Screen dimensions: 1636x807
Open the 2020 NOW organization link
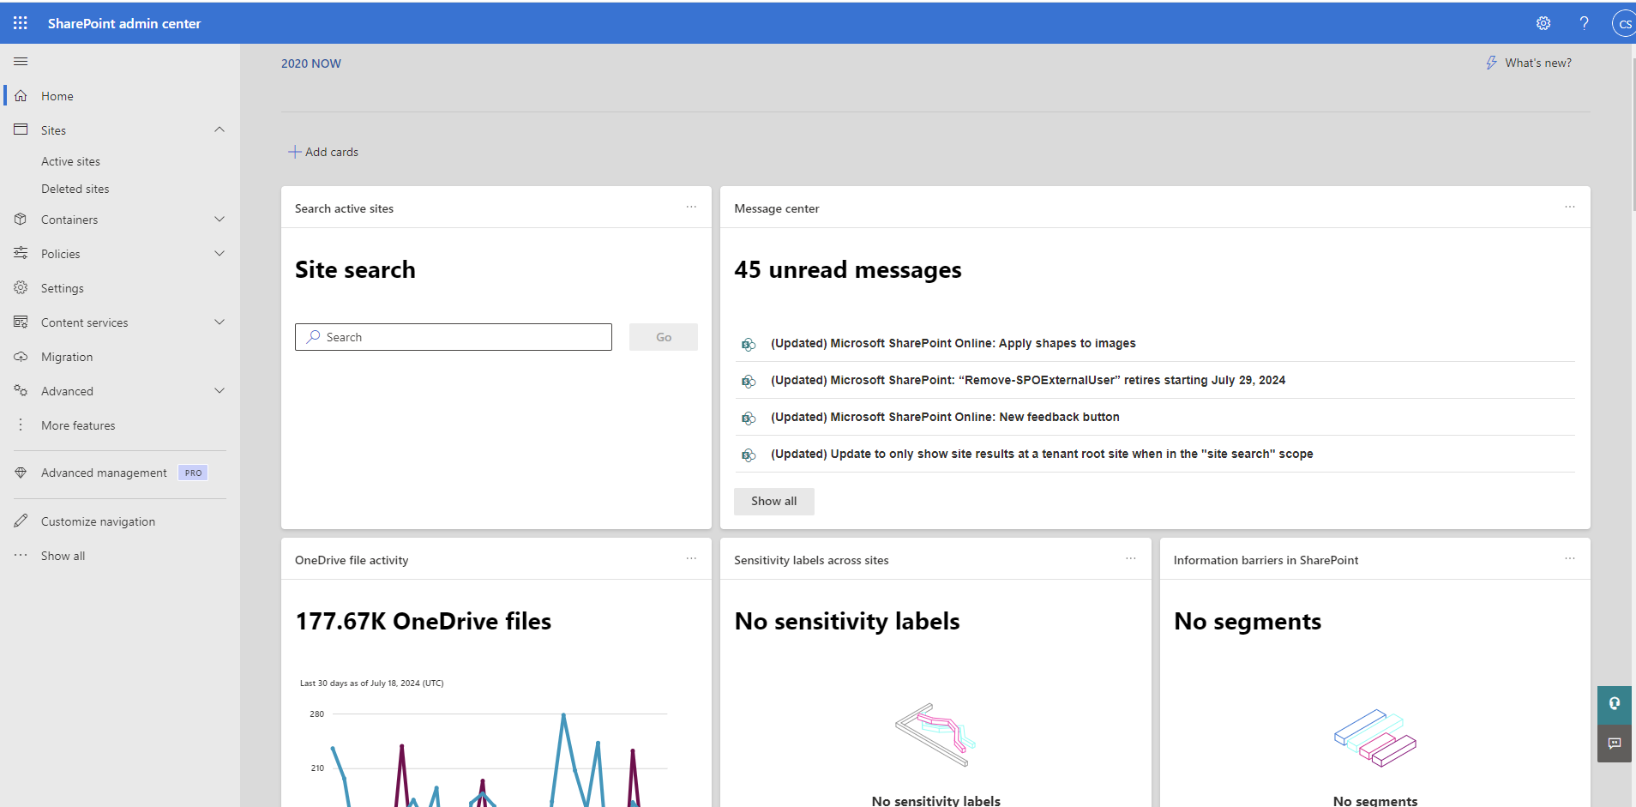311,63
